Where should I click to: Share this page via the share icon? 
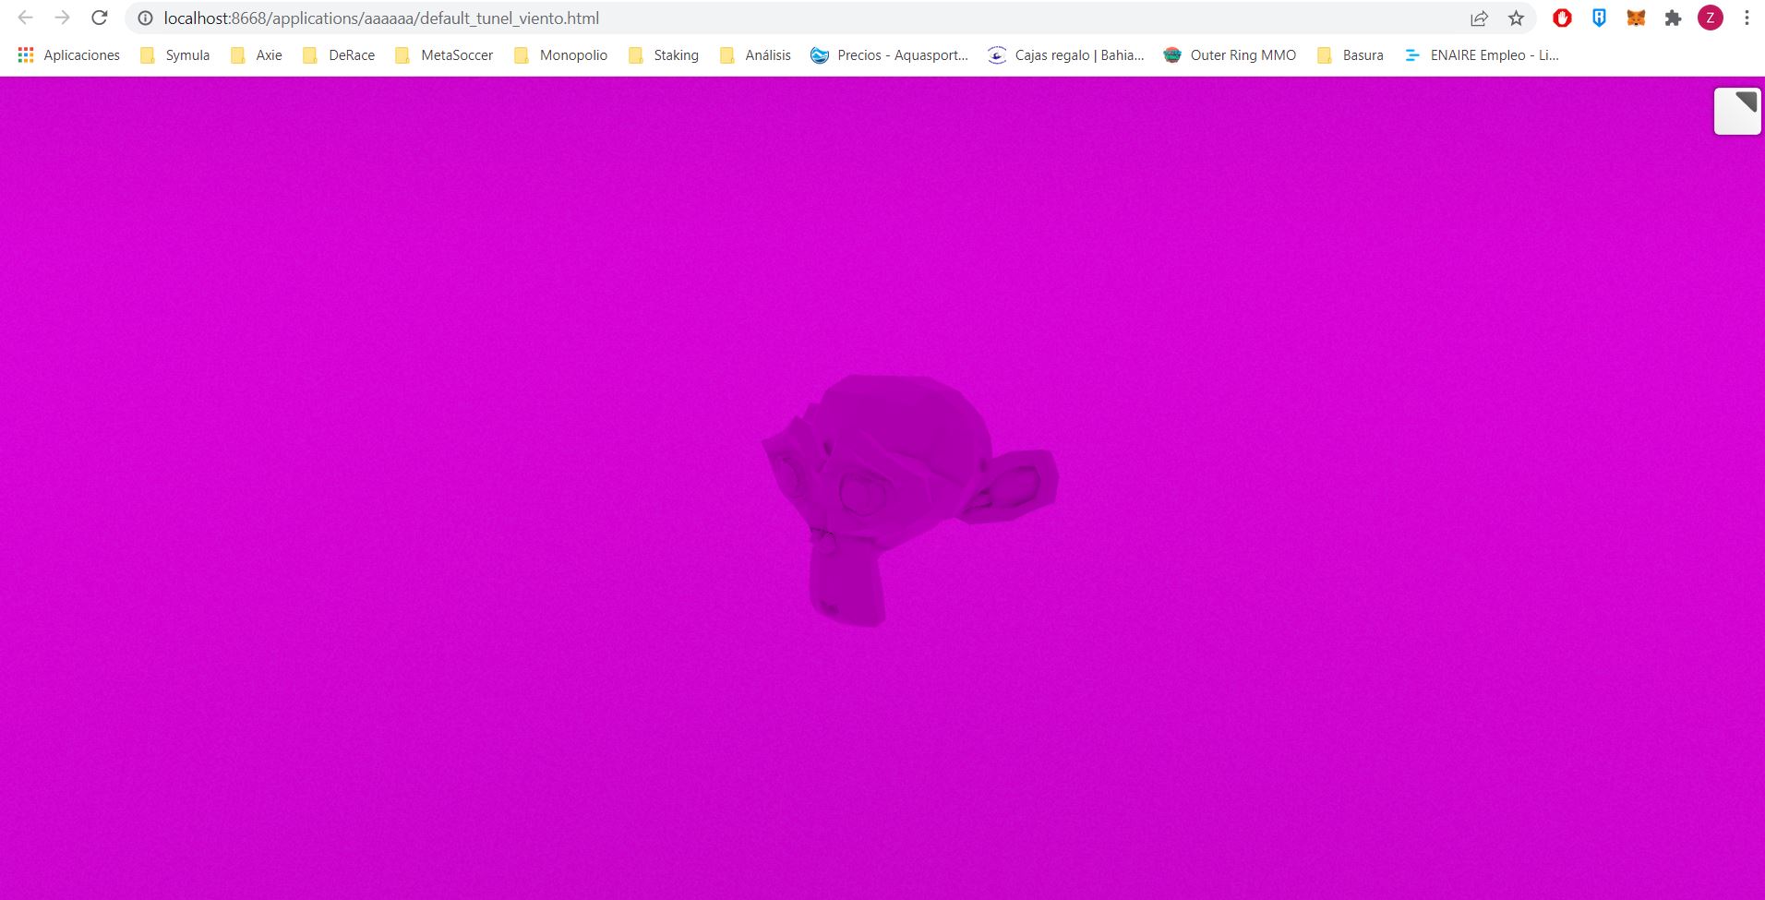pos(1479,18)
